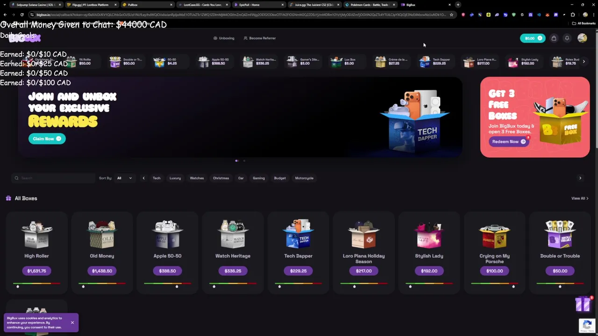
Task: Reload the browser page
Action: click(21, 14)
